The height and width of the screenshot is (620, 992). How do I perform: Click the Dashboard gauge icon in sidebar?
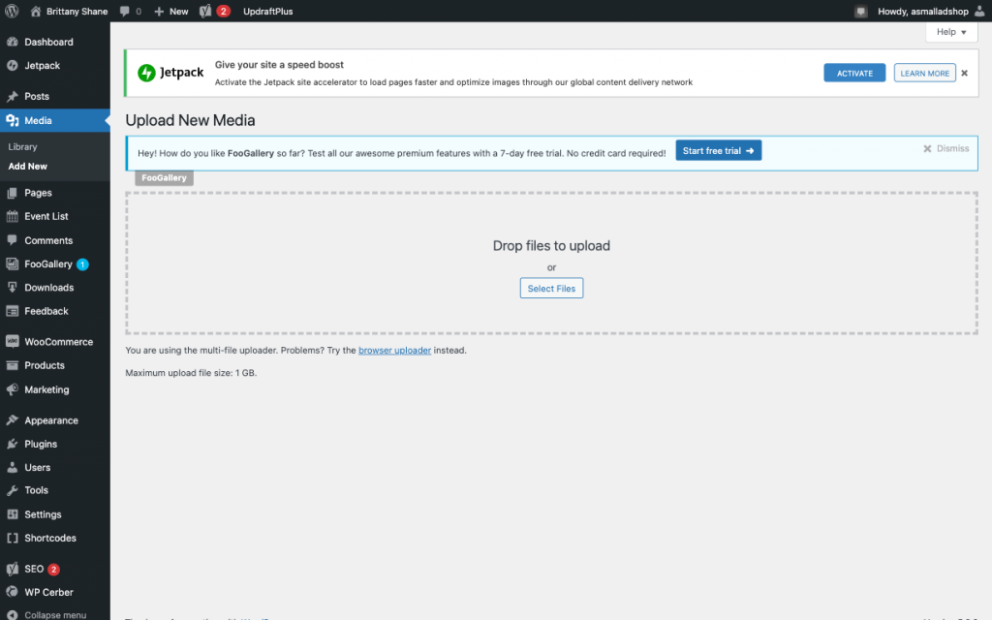[12, 42]
